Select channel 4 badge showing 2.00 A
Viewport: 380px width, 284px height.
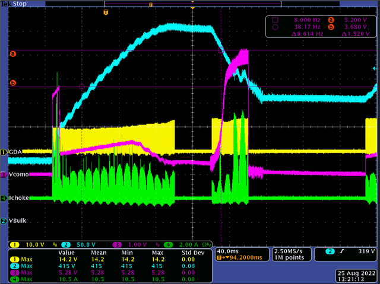coord(188,244)
